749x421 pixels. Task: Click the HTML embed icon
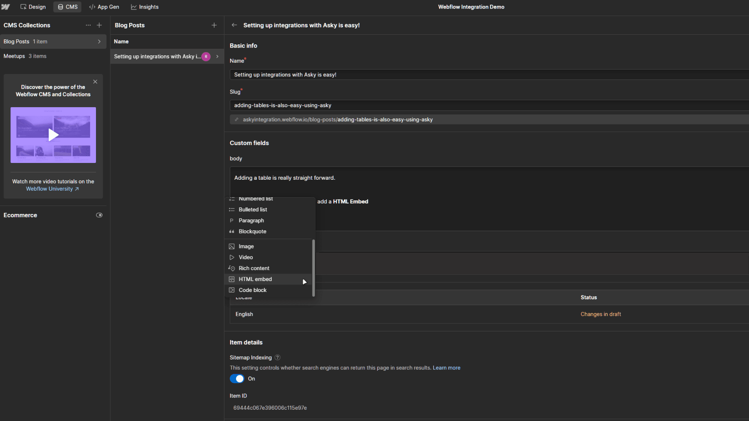(232, 279)
